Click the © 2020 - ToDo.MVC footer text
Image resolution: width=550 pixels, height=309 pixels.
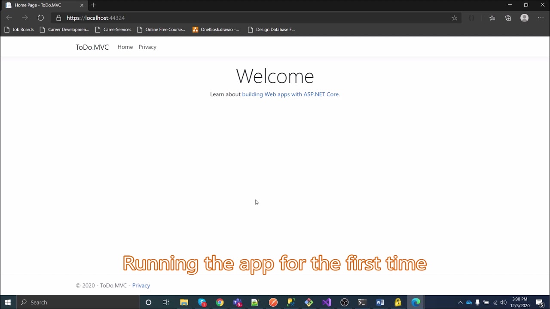[101, 285]
